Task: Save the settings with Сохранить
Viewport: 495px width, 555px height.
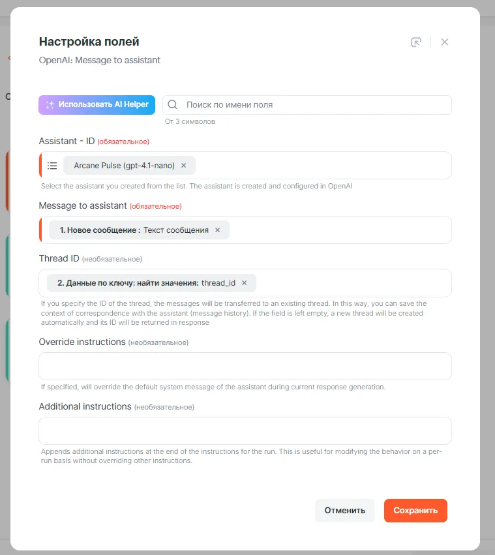Action: pos(415,511)
